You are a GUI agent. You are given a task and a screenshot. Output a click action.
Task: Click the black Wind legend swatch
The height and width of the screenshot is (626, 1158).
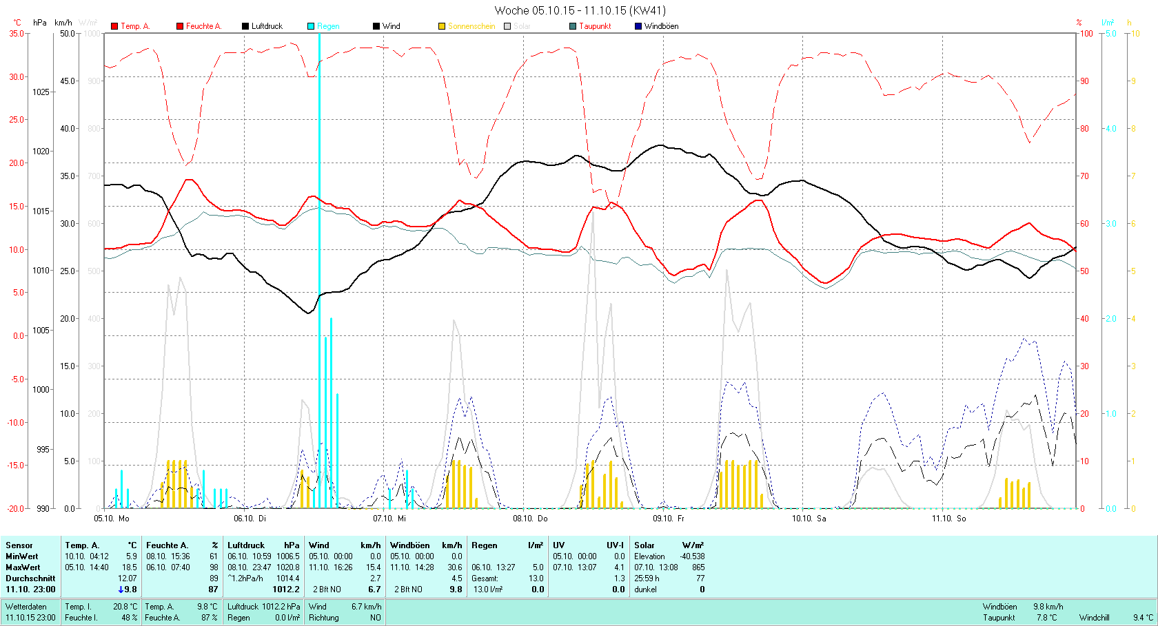pyautogui.click(x=376, y=26)
